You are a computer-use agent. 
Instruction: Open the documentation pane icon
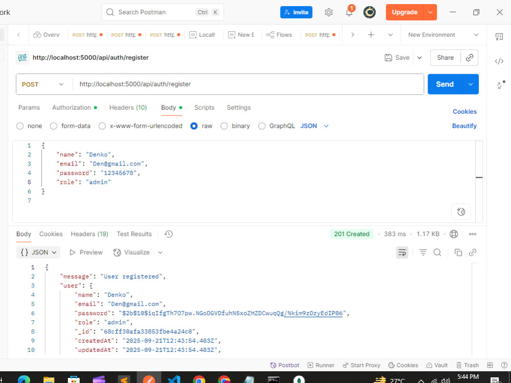click(x=499, y=36)
